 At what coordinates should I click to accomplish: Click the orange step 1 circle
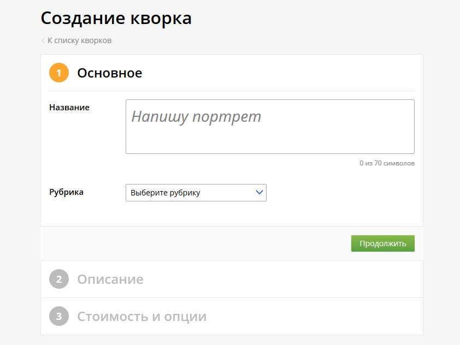59,73
